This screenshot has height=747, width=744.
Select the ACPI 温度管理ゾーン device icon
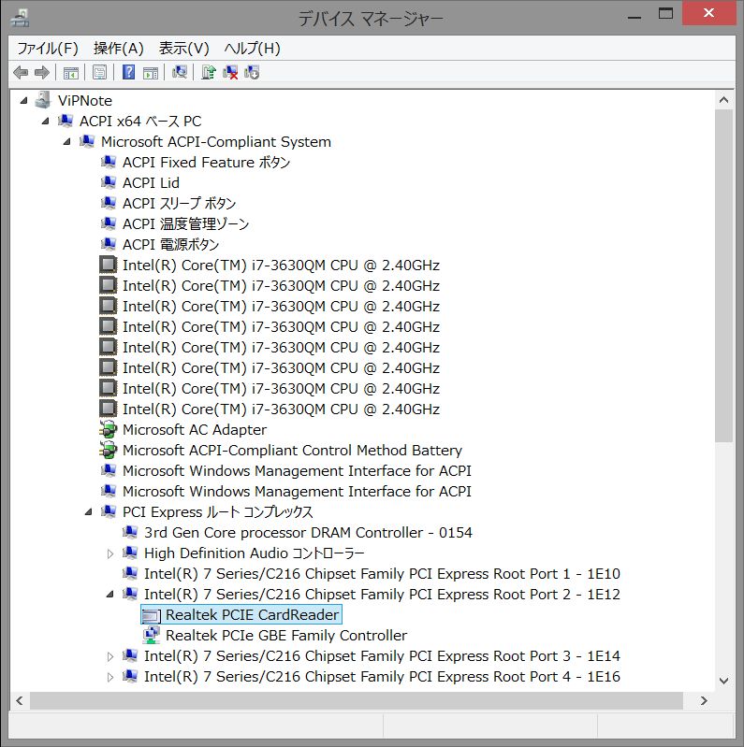[x=109, y=223]
